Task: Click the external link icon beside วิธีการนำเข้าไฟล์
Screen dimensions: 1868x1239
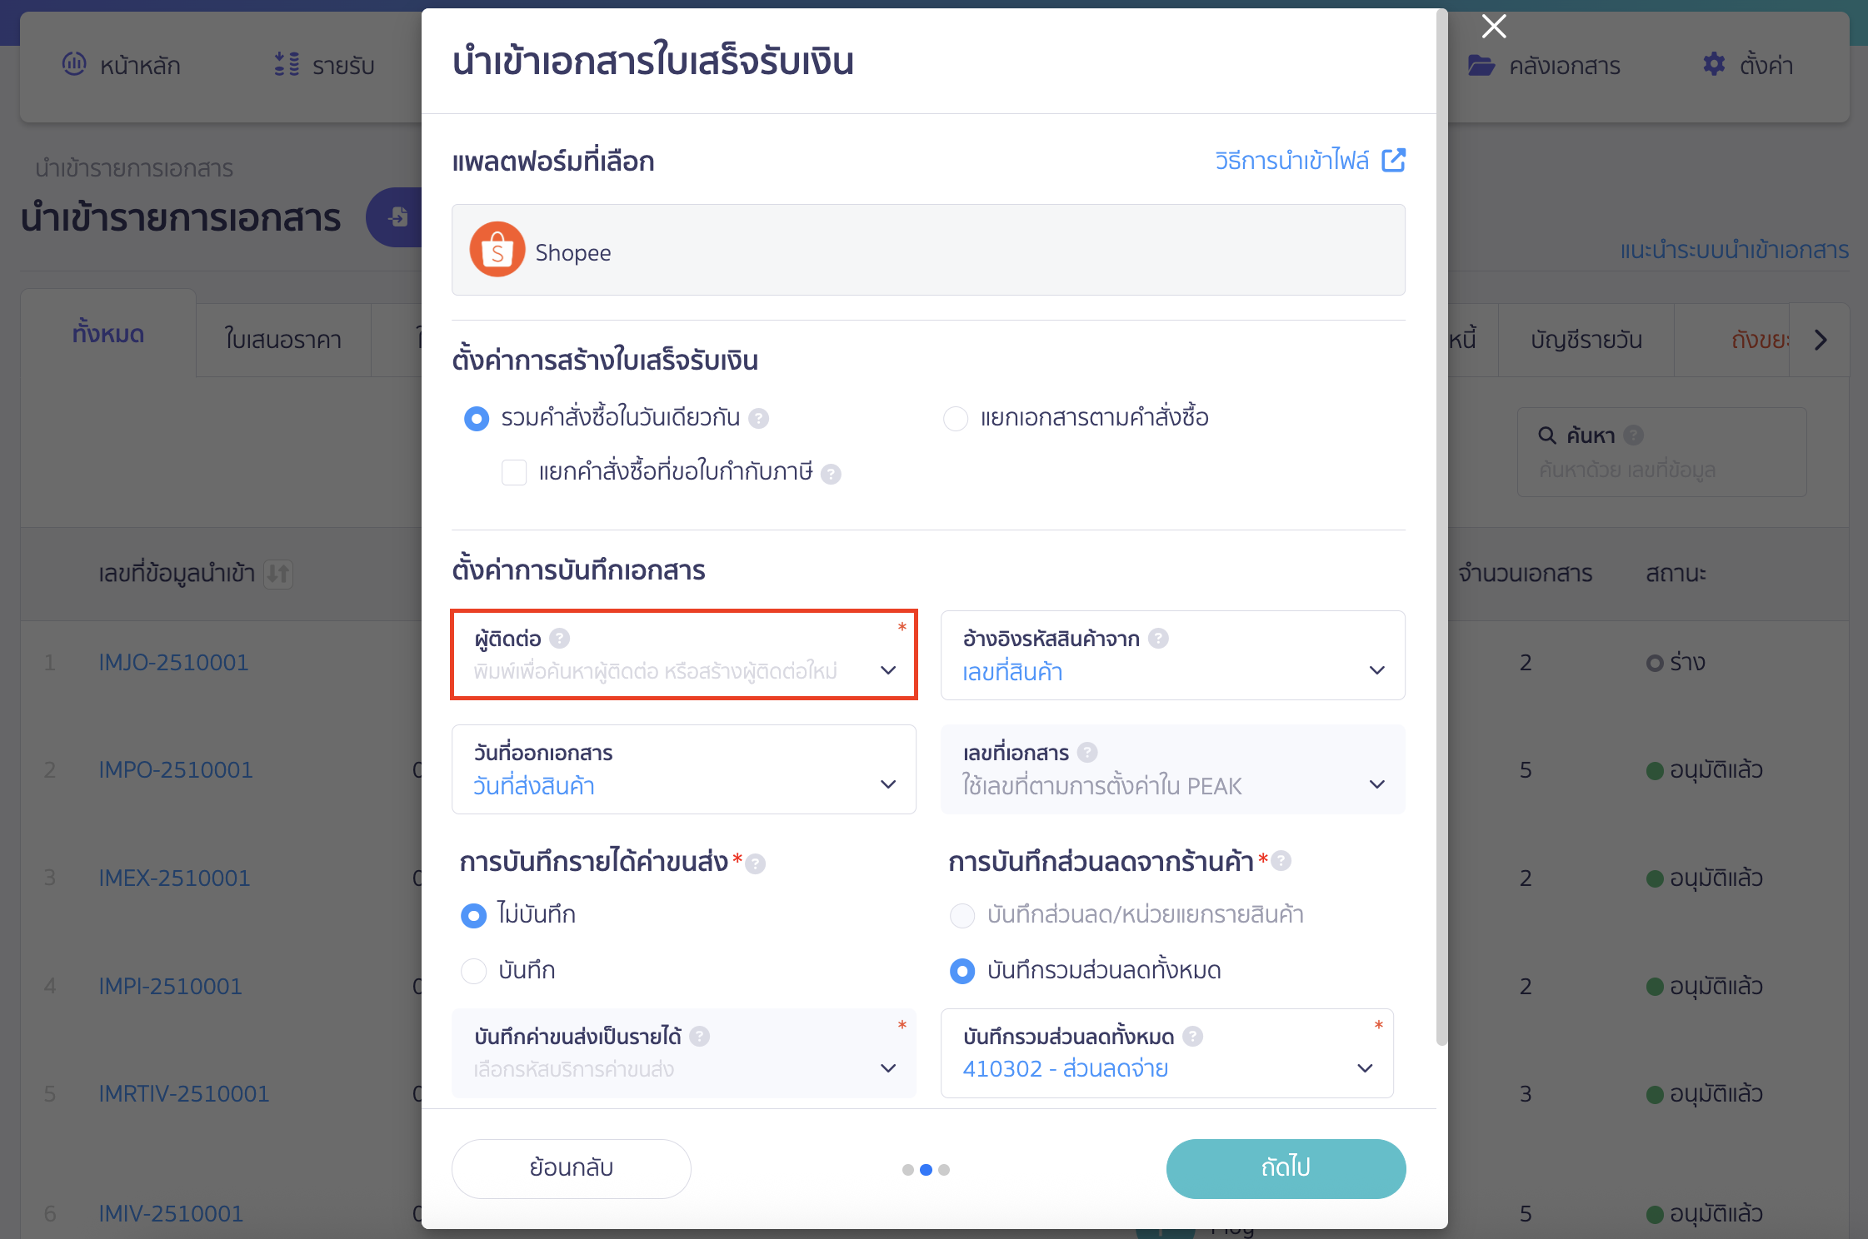Action: point(1394,159)
